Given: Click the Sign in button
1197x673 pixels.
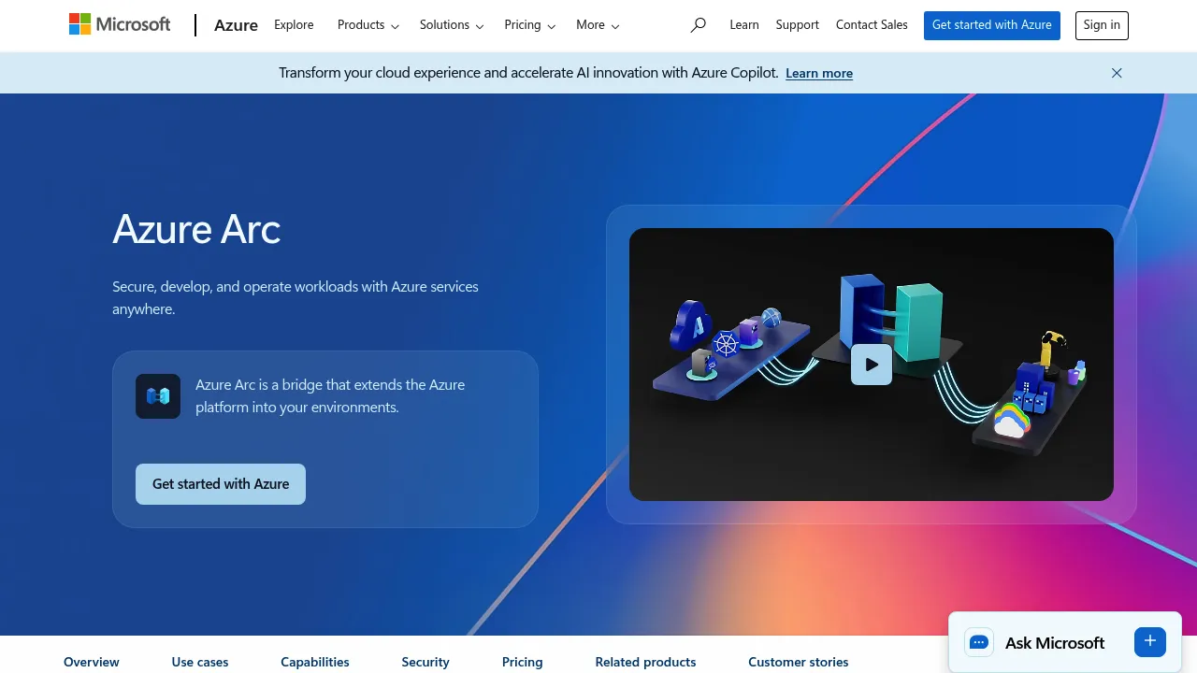Looking at the screenshot, I should 1102,25.
